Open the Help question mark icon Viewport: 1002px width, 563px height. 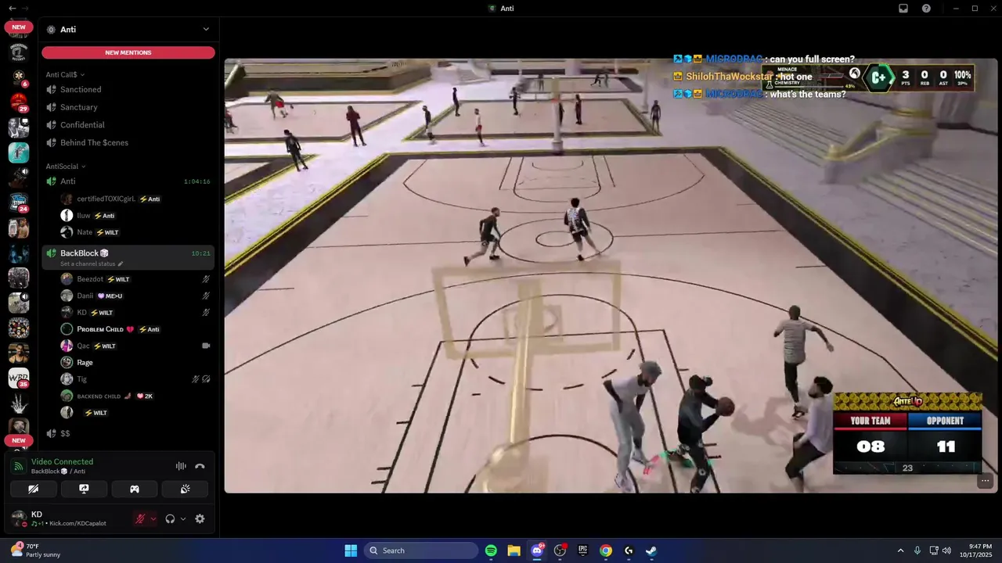coord(927,8)
